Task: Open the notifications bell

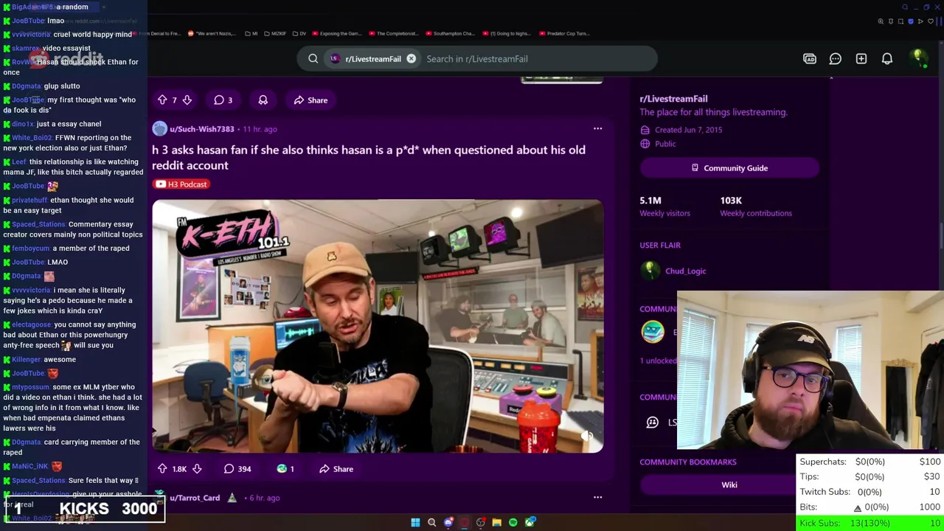Action: pos(886,59)
